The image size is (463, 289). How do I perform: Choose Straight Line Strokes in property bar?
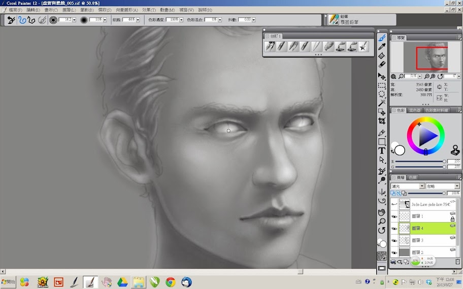pos(31,20)
